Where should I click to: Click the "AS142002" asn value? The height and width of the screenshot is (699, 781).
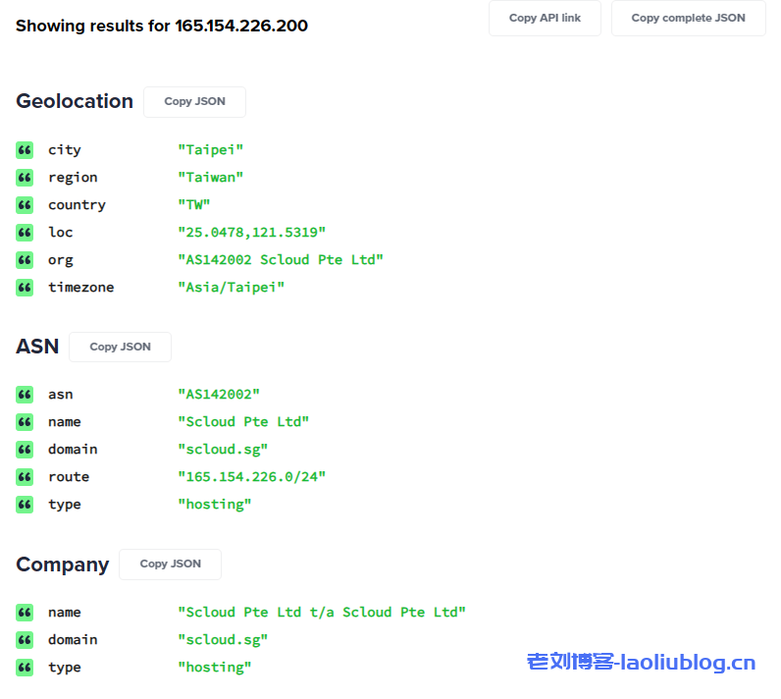click(219, 395)
